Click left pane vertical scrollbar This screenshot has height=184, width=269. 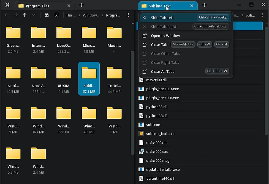(132, 103)
